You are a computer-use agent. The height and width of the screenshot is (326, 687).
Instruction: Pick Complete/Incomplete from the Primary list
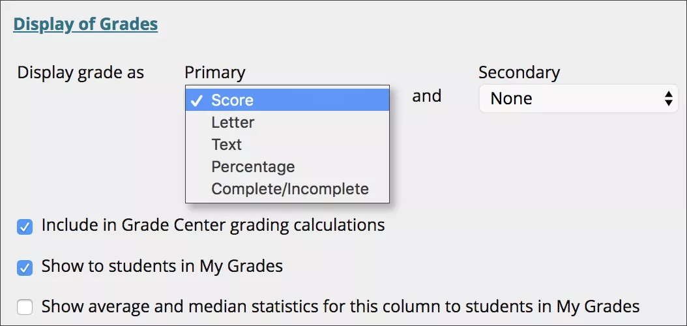[x=289, y=189]
